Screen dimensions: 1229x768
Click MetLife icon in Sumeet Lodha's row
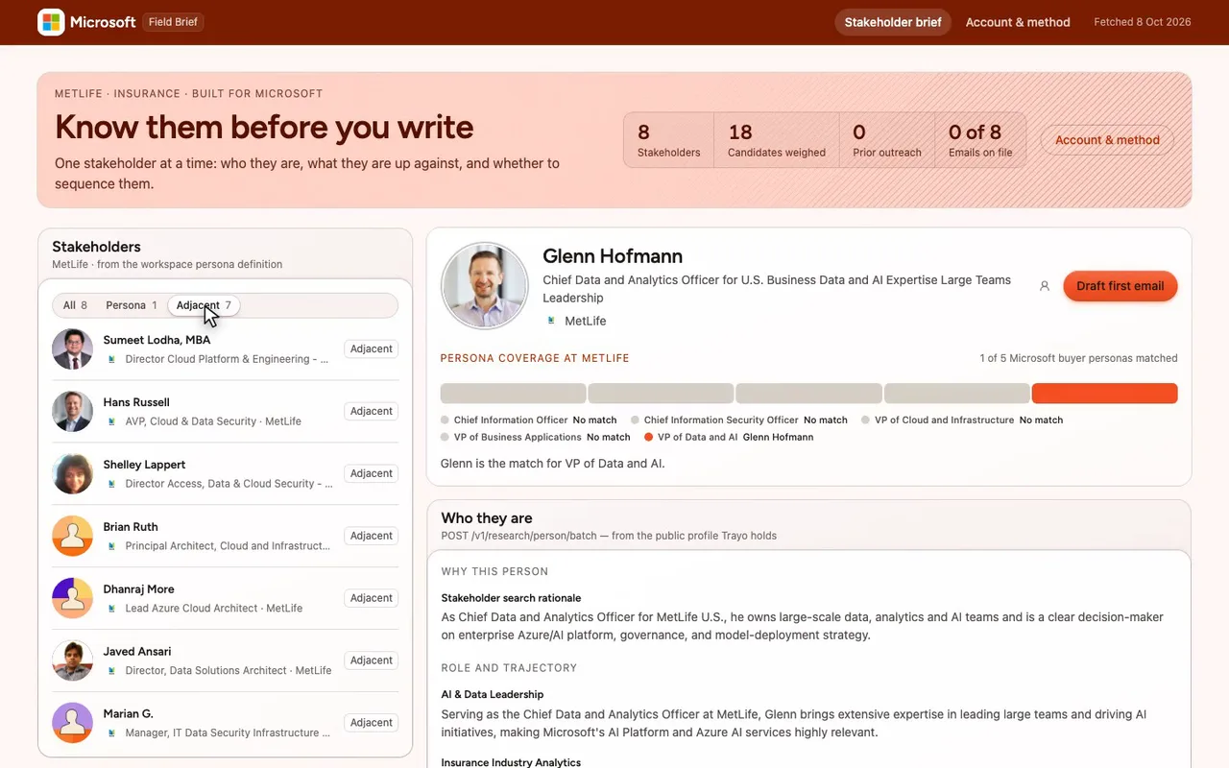(111, 359)
